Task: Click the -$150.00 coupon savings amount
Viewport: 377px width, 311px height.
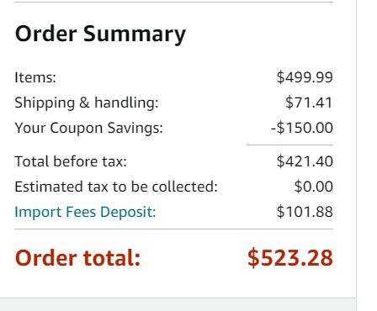Action: [x=302, y=128]
